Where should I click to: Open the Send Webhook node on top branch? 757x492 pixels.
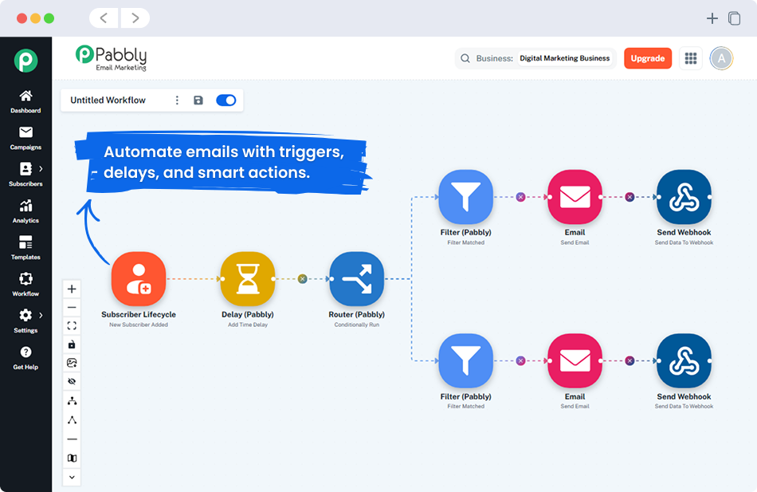pyautogui.click(x=684, y=195)
